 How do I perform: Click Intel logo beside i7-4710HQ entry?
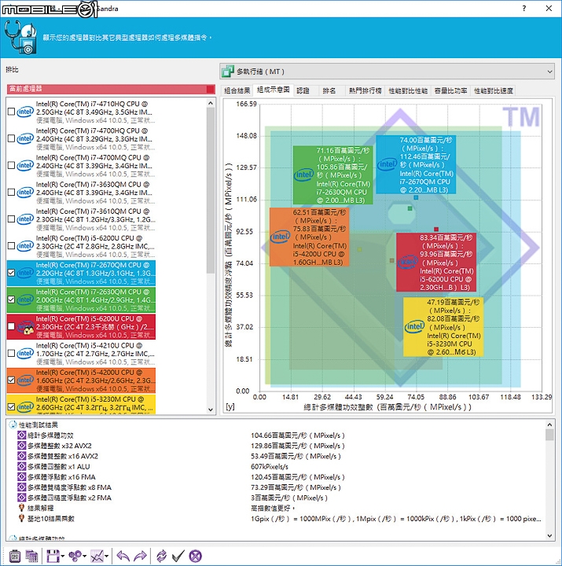click(x=25, y=112)
